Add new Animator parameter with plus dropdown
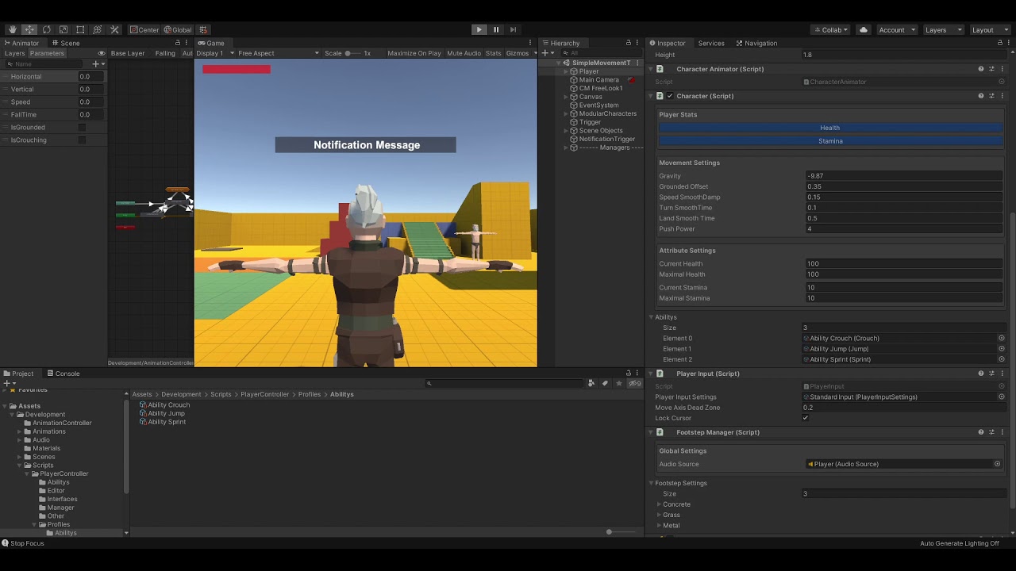 (x=98, y=63)
